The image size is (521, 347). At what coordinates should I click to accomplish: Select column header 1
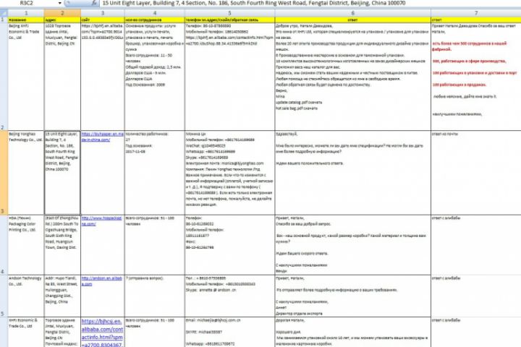26,13
